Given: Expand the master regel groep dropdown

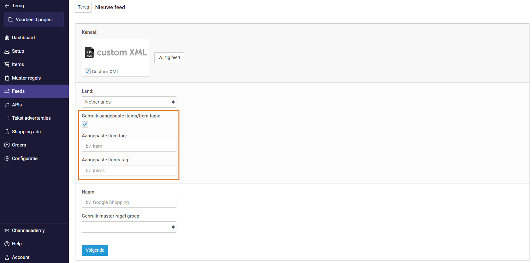Looking at the screenshot, I should [x=129, y=227].
